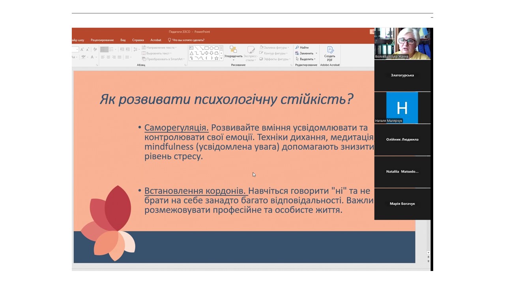This screenshot has width=505, height=284.
Task: Open the Контур фигуры dropdown
Action: point(273,53)
